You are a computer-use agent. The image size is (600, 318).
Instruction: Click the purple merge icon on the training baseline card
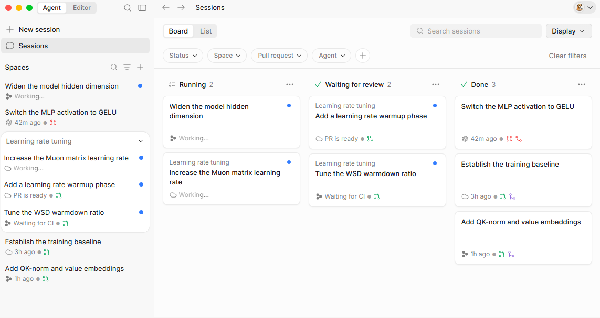coord(512,196)
